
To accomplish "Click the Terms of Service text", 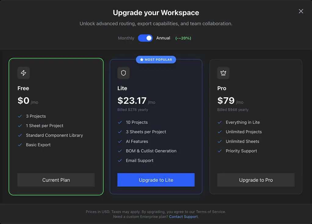I will [211, 211].
